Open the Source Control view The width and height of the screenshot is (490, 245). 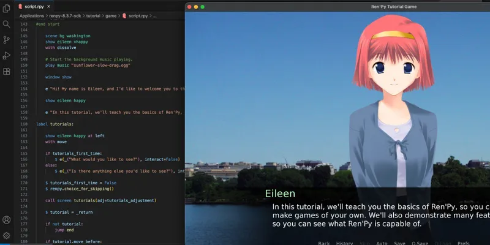(x=7, y=40)
